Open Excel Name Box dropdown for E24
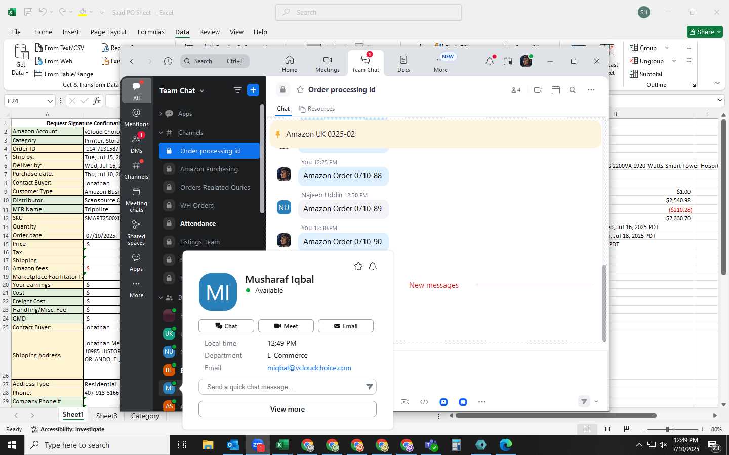 (x=50, y=101)
